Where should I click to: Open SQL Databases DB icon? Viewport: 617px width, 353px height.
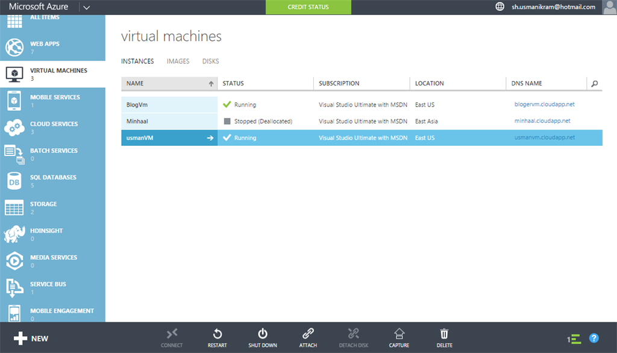click(14, 181)
